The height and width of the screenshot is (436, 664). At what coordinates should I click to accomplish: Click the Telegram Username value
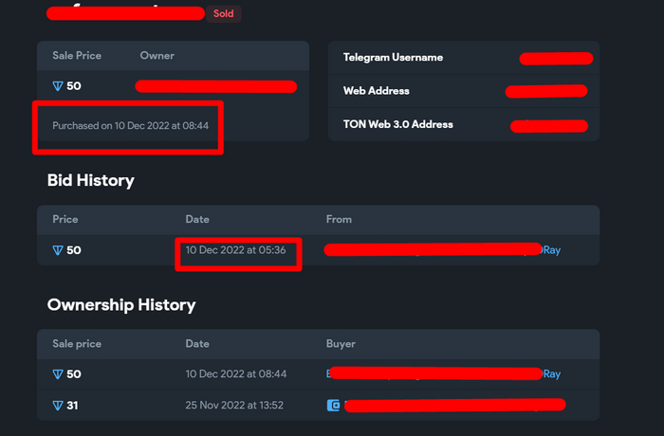556,59
